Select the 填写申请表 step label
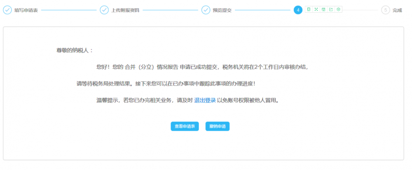 [26, 10]
